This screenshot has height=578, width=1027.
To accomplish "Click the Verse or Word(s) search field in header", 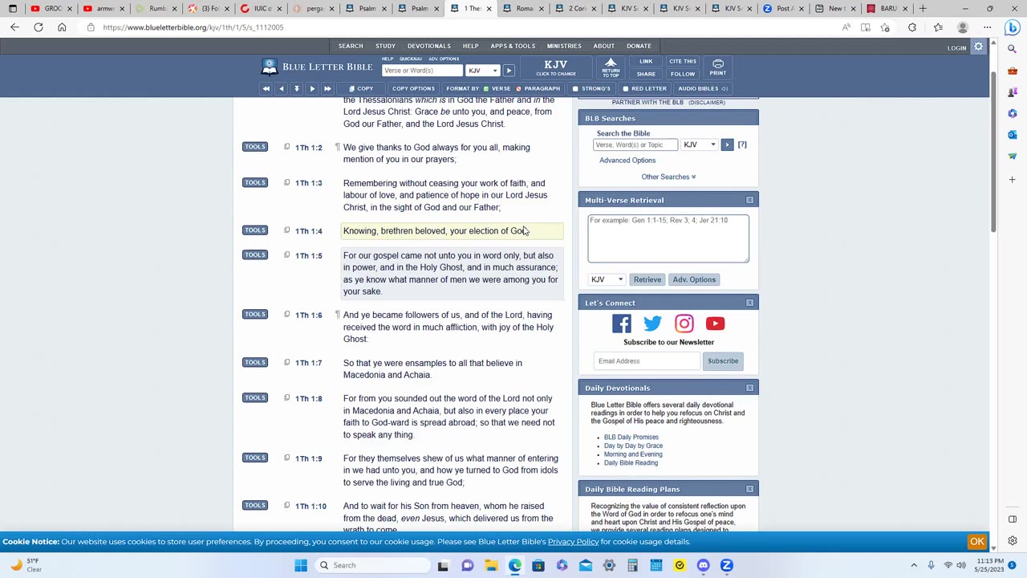I will point(422,71).
